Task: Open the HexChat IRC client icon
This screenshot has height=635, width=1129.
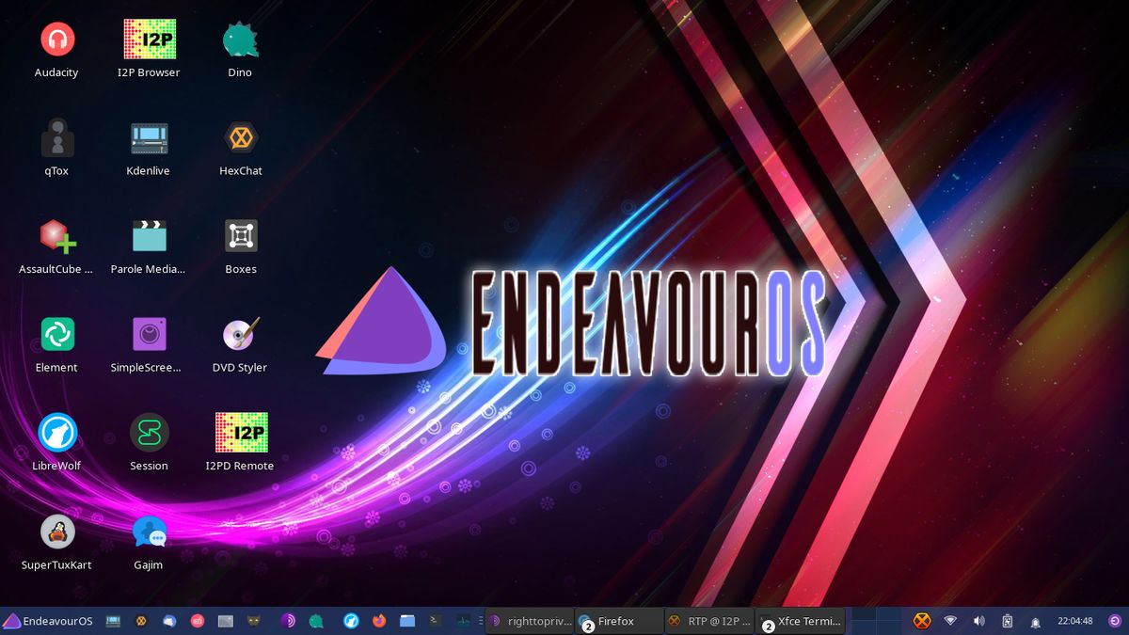Action: (x=240, y=139)
